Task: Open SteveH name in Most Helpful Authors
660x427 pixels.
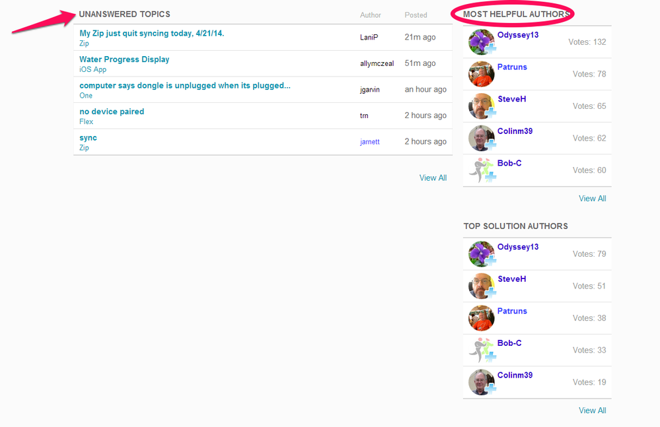Action: click(x=512, y=99)
